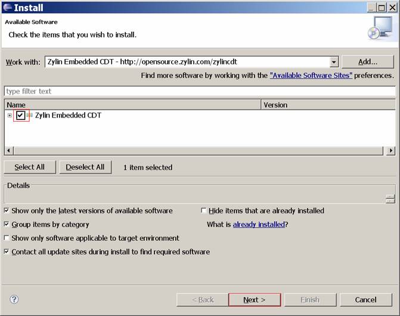This screenshot has width=400, height=316.
Task: Click the Version column header
Action: pyautogui.click(x=328, y=105)
